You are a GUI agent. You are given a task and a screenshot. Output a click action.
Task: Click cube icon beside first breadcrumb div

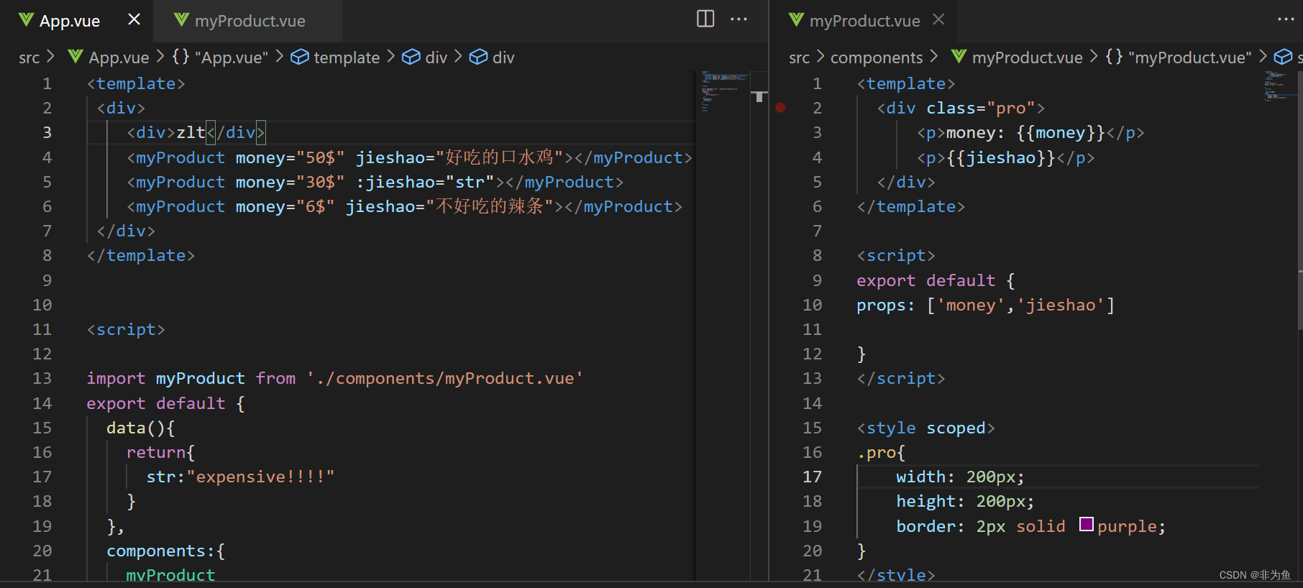[x=411, y=57]
